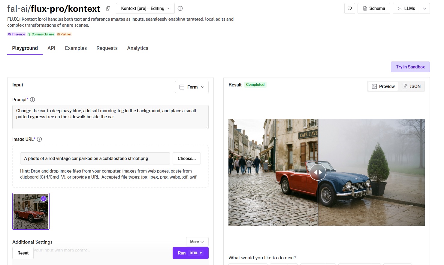Click the Image URL info icon
Viewport: 444px width, 265px height.
tap(39, 139)
